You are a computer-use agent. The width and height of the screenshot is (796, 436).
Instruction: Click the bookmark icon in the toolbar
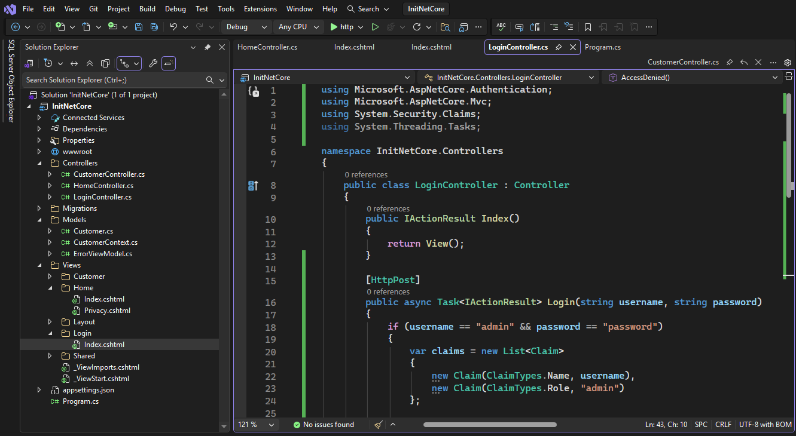point(588,27)
